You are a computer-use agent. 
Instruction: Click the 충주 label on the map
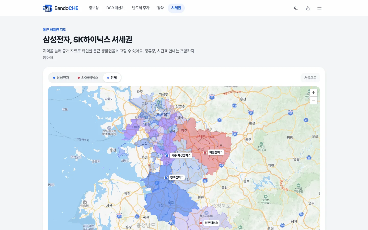click(x=246, y=182)
